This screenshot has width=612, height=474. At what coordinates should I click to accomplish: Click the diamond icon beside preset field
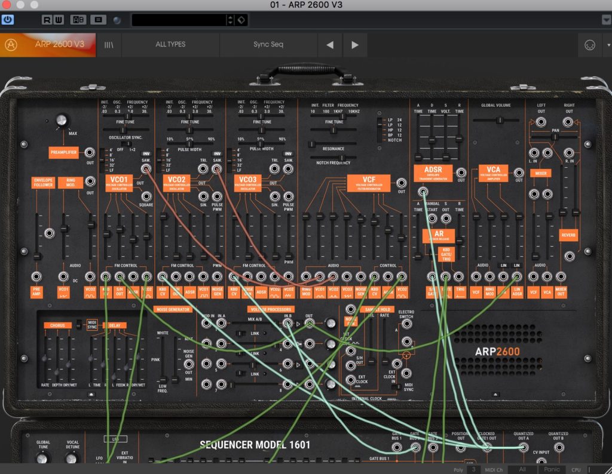point(241,20)
